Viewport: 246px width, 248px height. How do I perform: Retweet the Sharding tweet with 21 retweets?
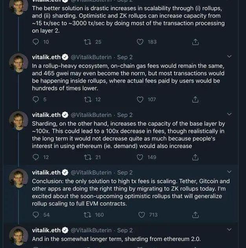point(88,157)
